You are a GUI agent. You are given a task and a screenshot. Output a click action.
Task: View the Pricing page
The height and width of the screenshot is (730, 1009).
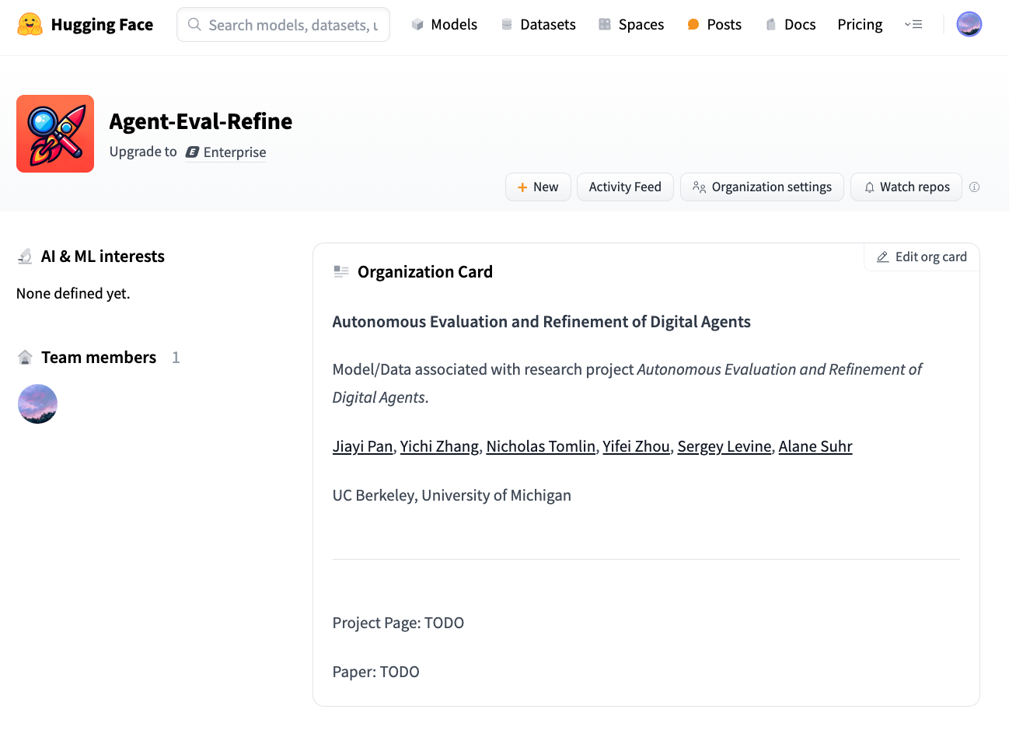click(x=860, y=25)
